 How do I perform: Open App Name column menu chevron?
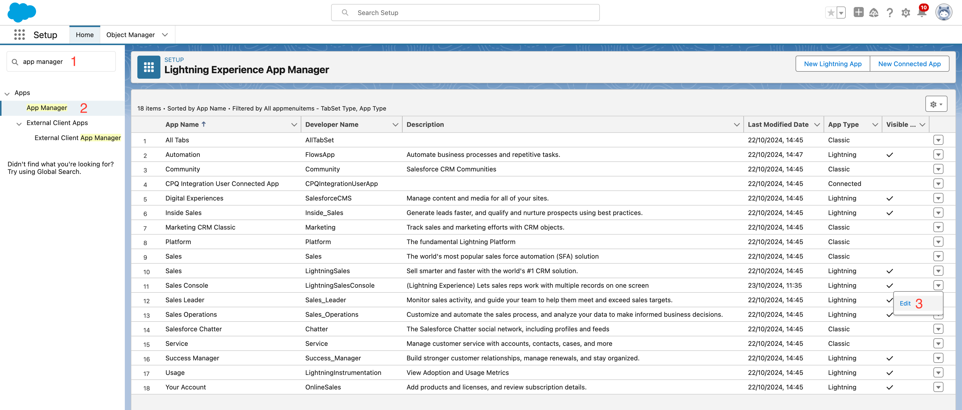[x=294, y=125]
